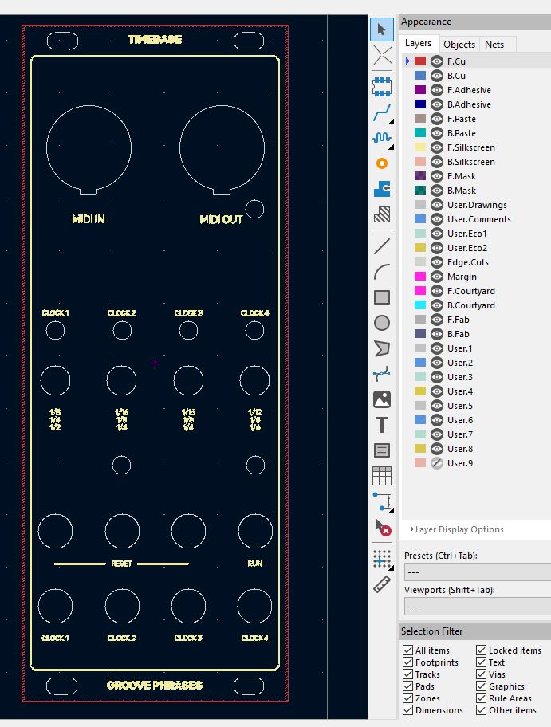The width and height of the screenshot is (551, 727).
Task: Click the Add Footprint tool
Action: click(x=382, y=87)
